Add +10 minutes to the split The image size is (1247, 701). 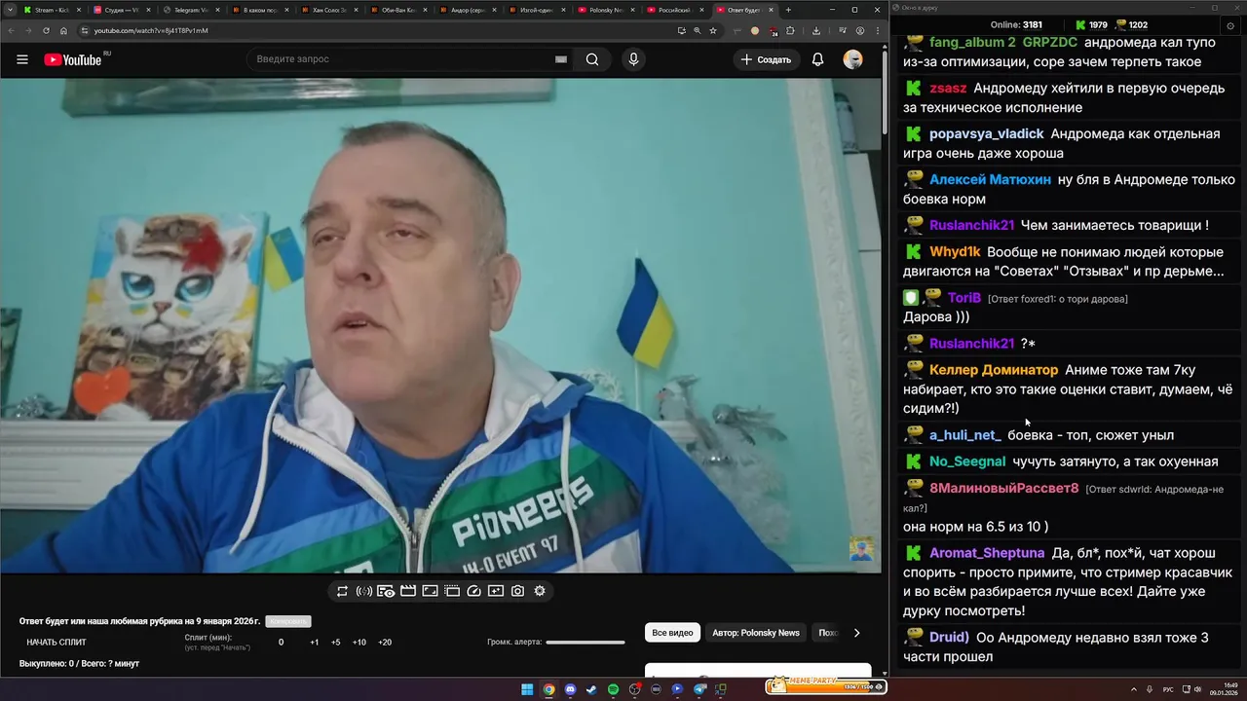coord(359,643)
